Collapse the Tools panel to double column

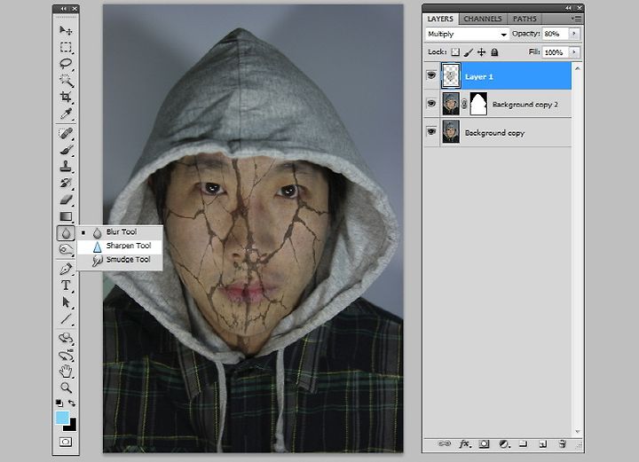(x=64, y=9)
